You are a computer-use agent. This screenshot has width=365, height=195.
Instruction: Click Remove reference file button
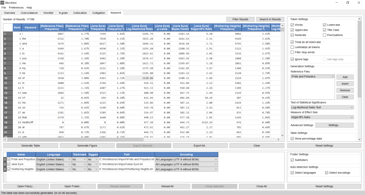pyautogui.click(x=345, y=91)
